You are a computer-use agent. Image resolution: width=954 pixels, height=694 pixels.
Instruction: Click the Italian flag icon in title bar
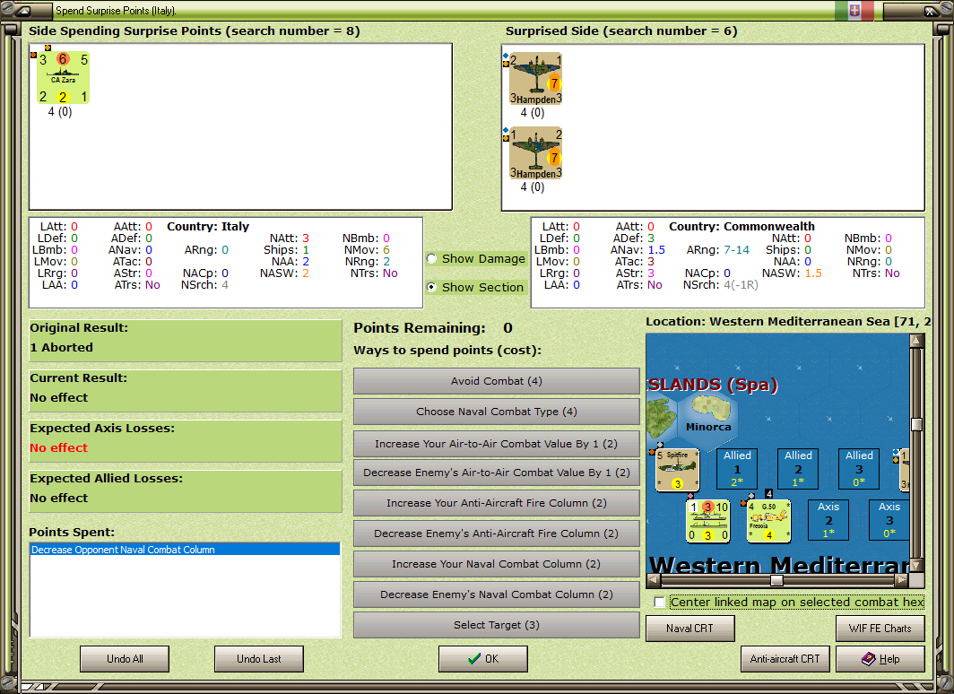click(x=854, y=11)
